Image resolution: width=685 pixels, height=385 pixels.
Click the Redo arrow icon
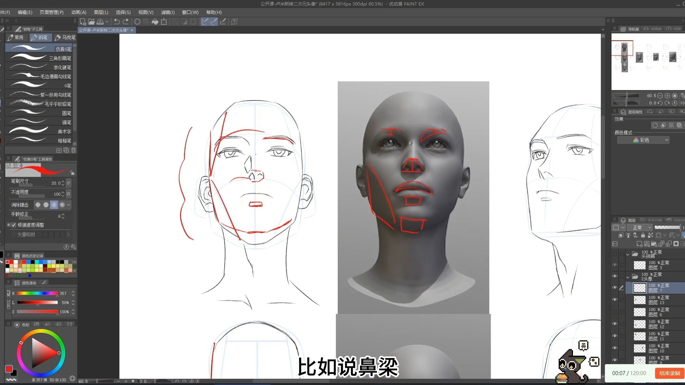point(126,22)
